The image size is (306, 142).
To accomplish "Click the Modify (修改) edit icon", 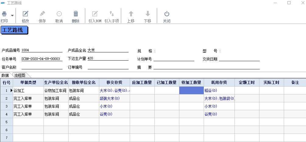I will pyautogui.click(x=26, y=14).
